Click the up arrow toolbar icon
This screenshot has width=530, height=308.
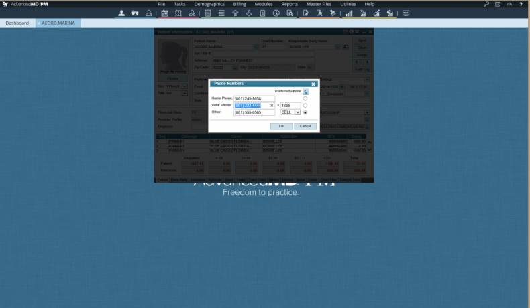[x=235, y=13]
